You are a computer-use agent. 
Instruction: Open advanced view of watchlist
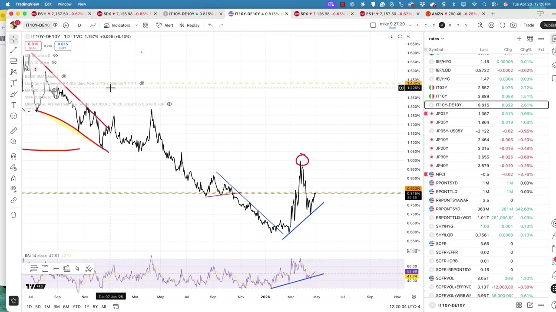click(530, 39)
